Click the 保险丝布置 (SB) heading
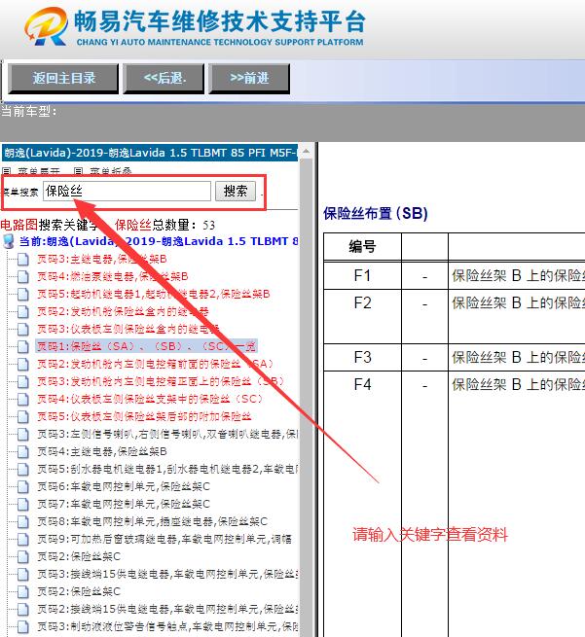This screenshot has width=585, height=637. [x=375, y=213]
